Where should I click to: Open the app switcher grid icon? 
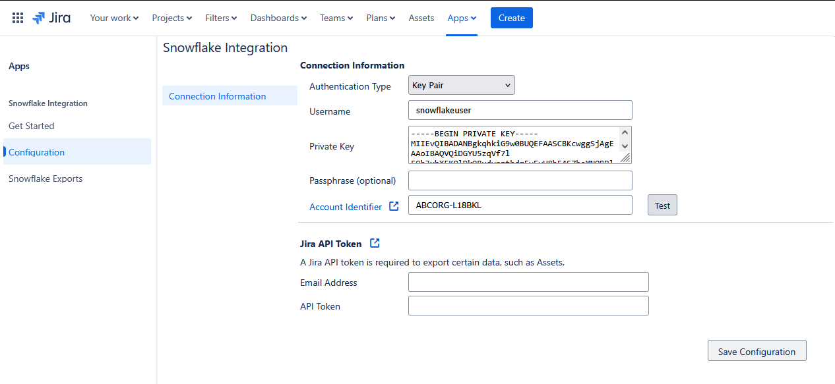coord(18,18)
